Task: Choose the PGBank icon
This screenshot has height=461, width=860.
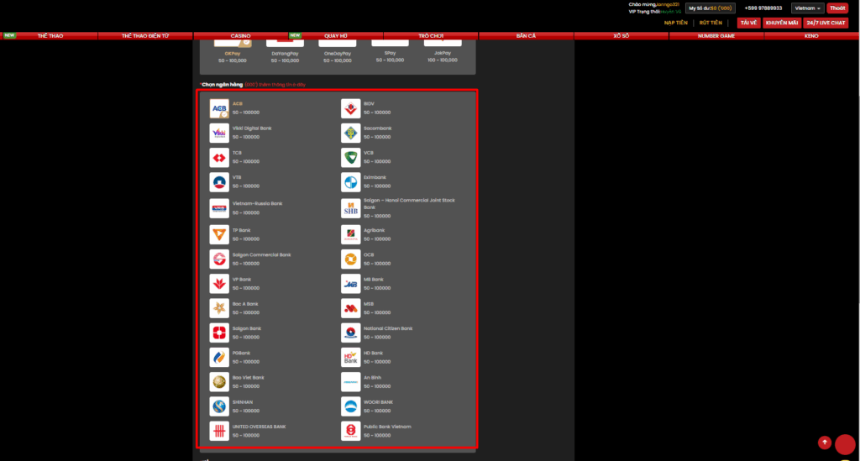Action: (219, 358)
